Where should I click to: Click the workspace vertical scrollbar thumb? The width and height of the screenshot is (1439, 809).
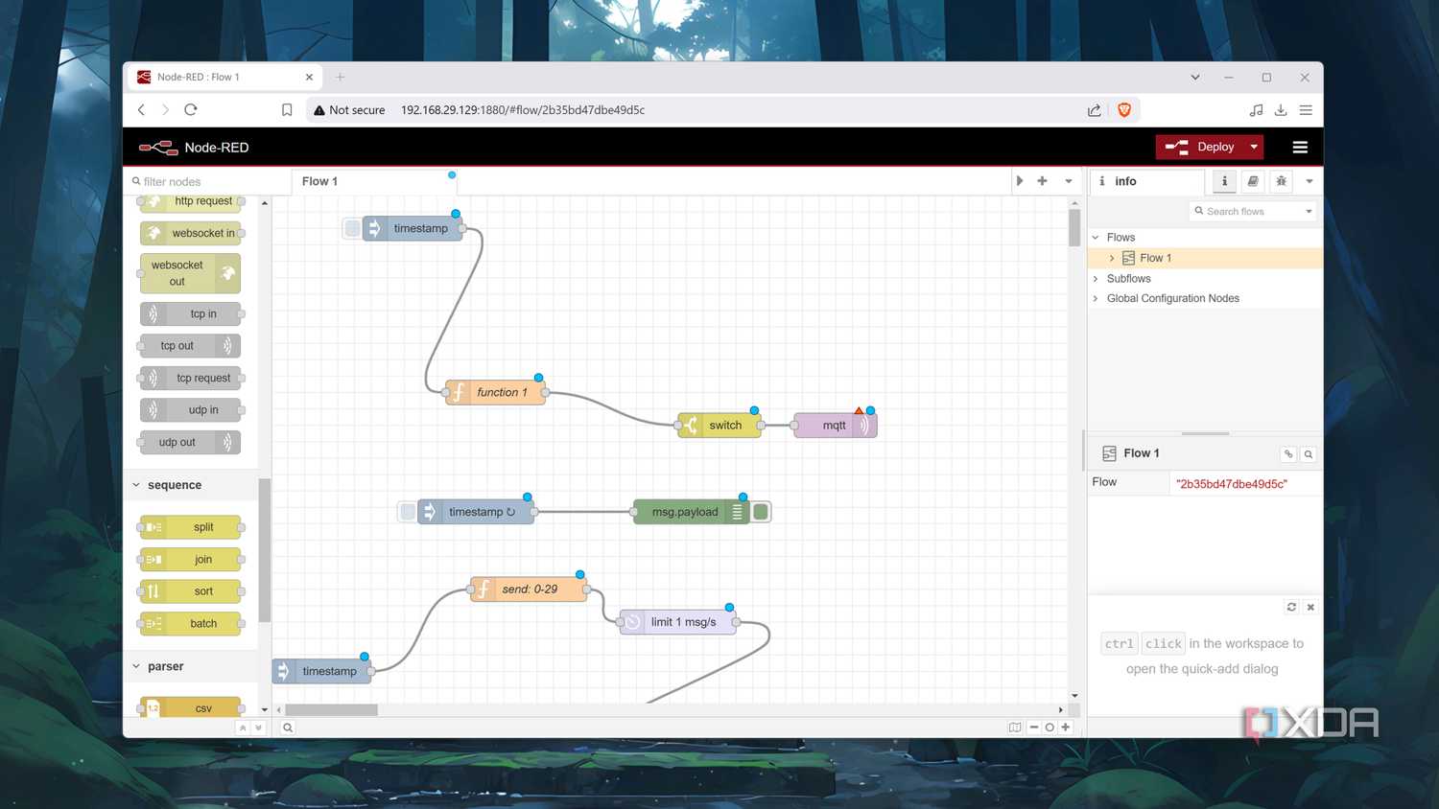pyautogui.click(x=1074, y=227)
